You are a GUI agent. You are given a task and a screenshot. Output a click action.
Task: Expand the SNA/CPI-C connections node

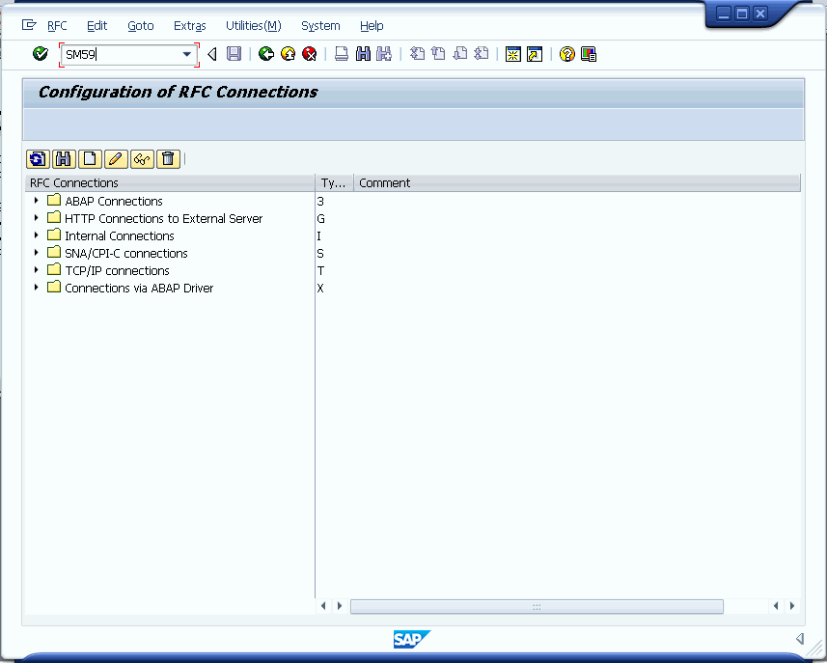pyautogui.click(x=36, y=253)
